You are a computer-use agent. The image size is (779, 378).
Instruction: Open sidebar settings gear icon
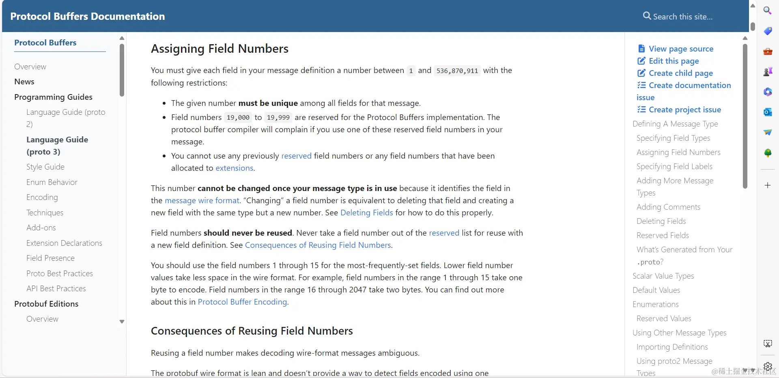pyautogui.click(x=767, y=366)
